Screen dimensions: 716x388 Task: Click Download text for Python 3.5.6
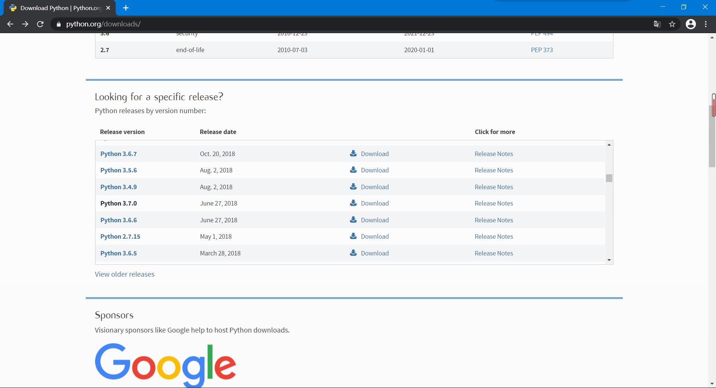click(x=375, y=170)
